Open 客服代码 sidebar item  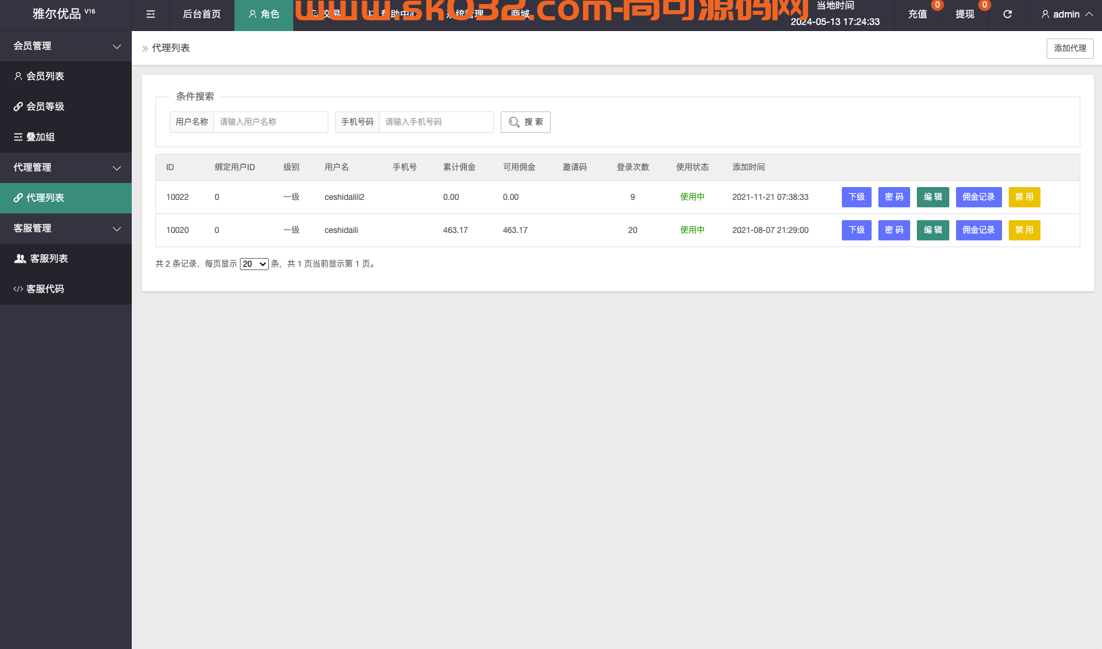click(66, 289)
